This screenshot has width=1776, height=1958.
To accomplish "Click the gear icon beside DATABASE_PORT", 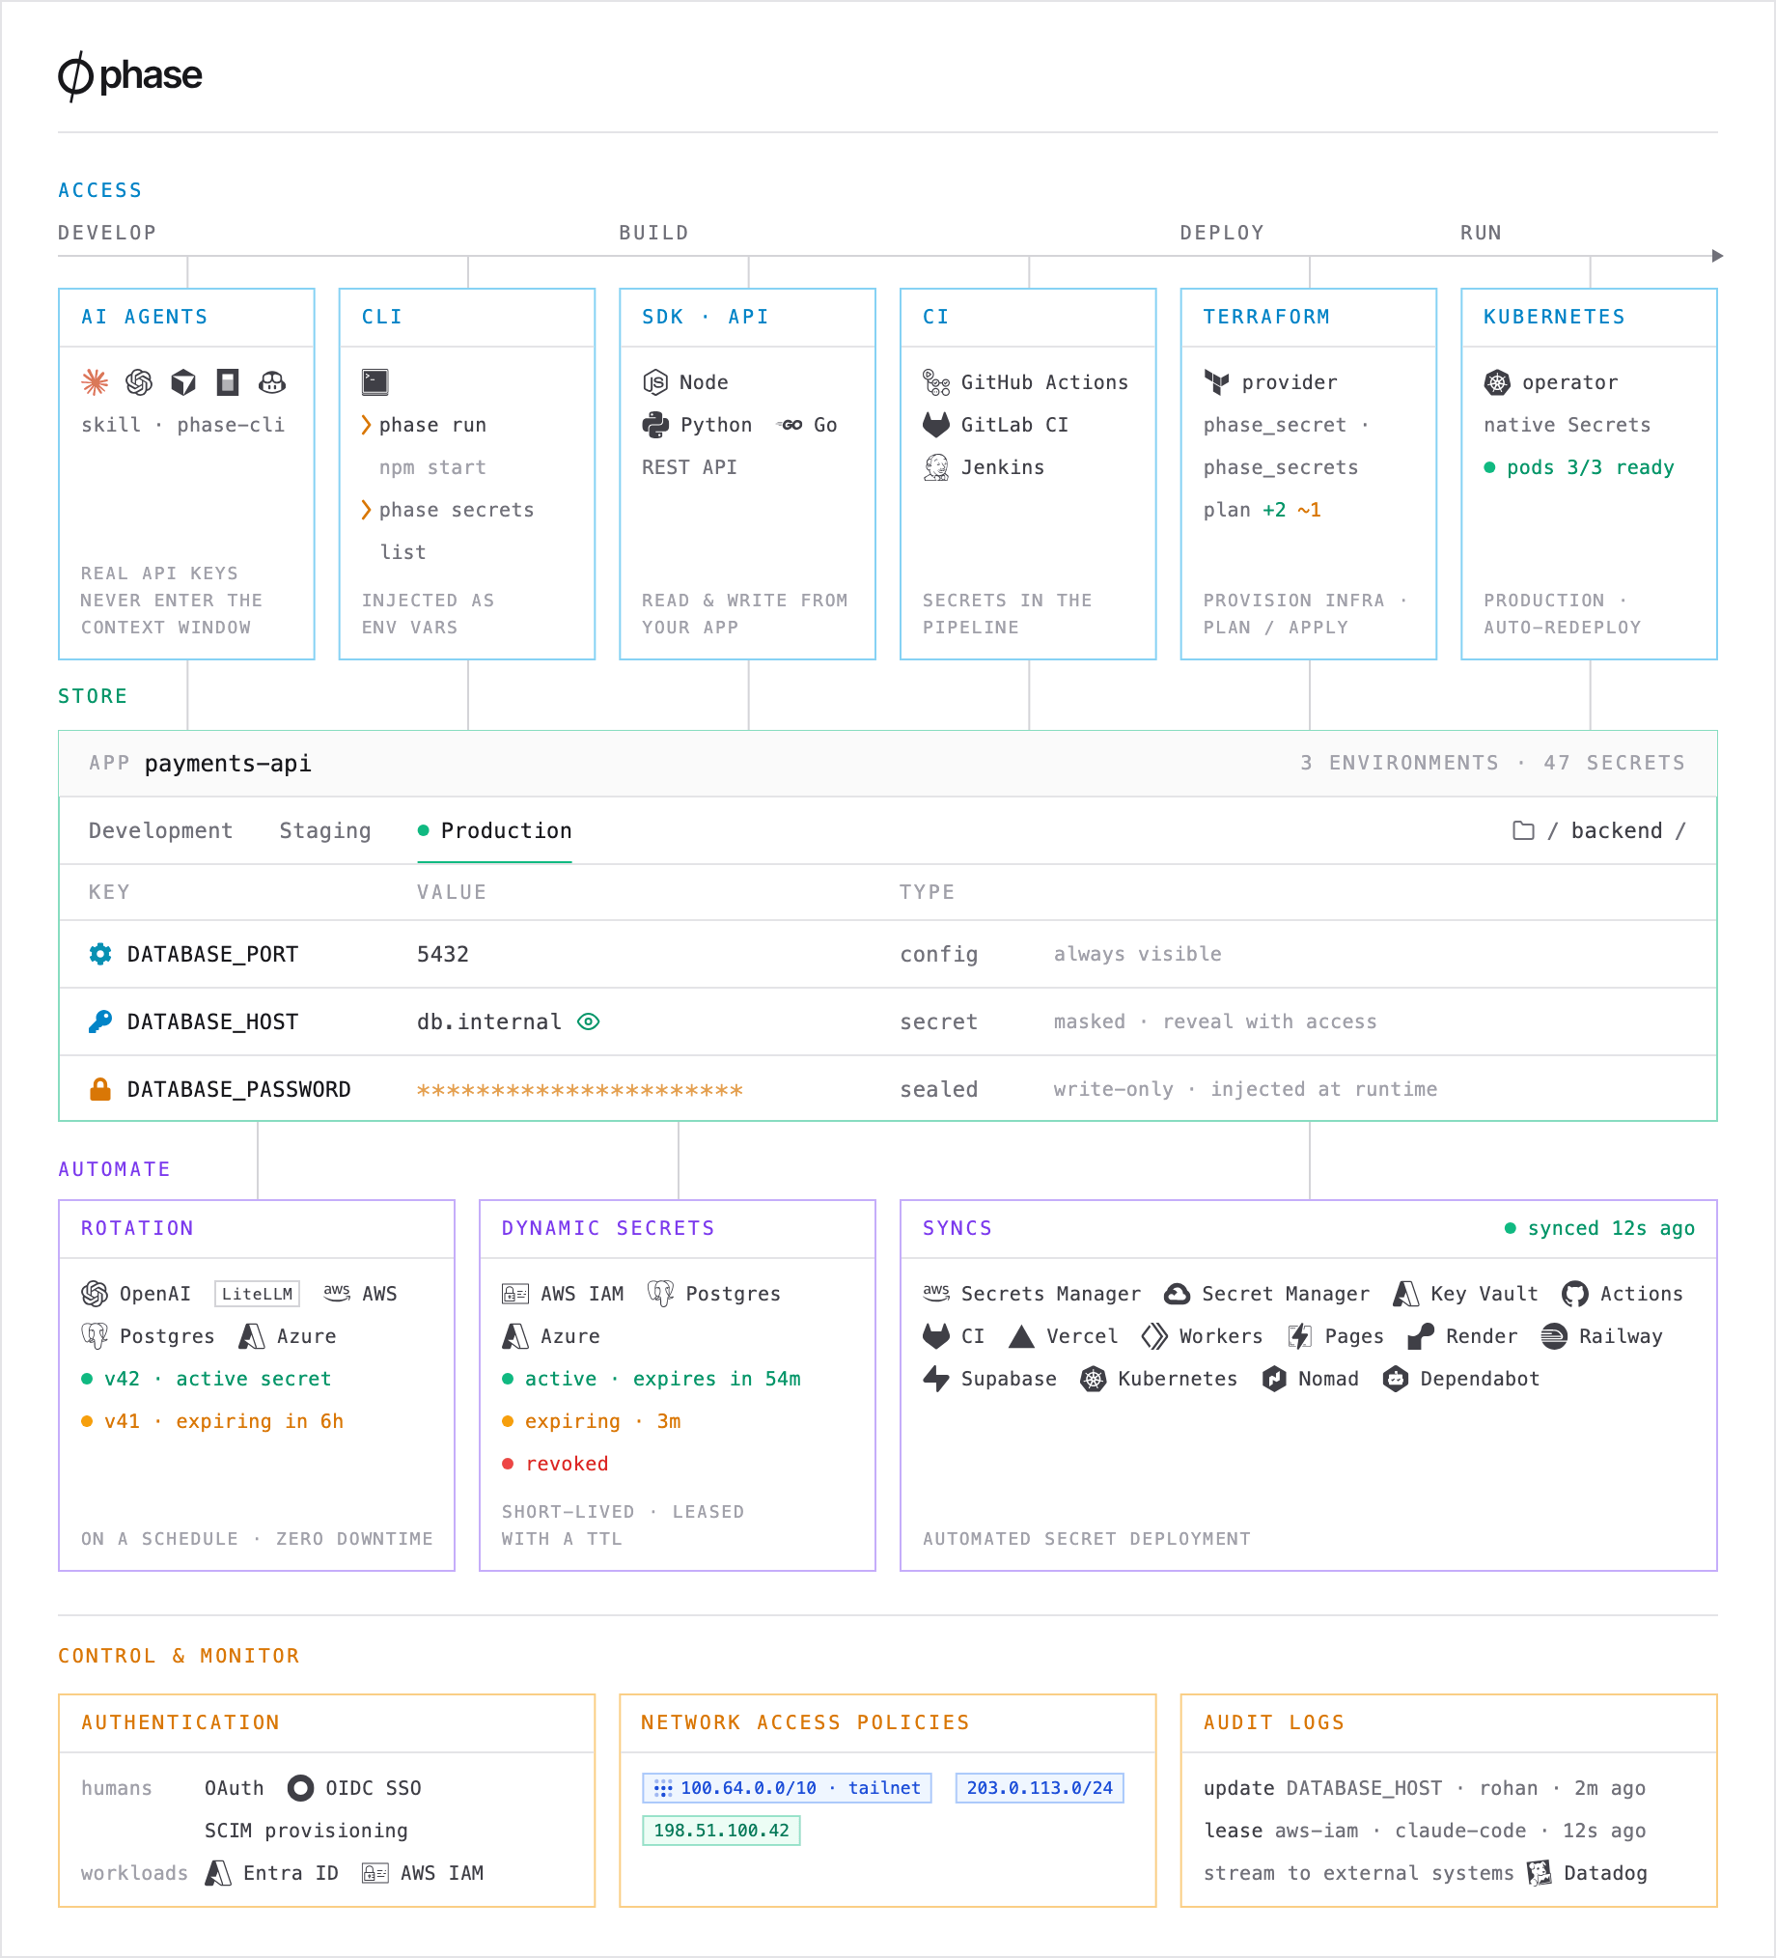I will (x=100, y=954).
